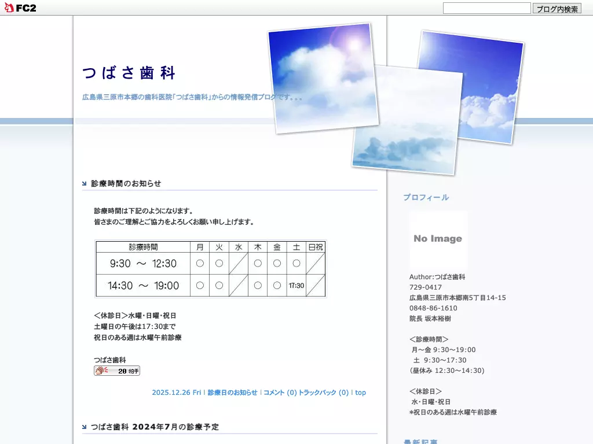Viewport: 593px width, 444px height.
Task: Click the 最新記事 sidebar heading
Action: pyautogui.click(x=420, y=441)
